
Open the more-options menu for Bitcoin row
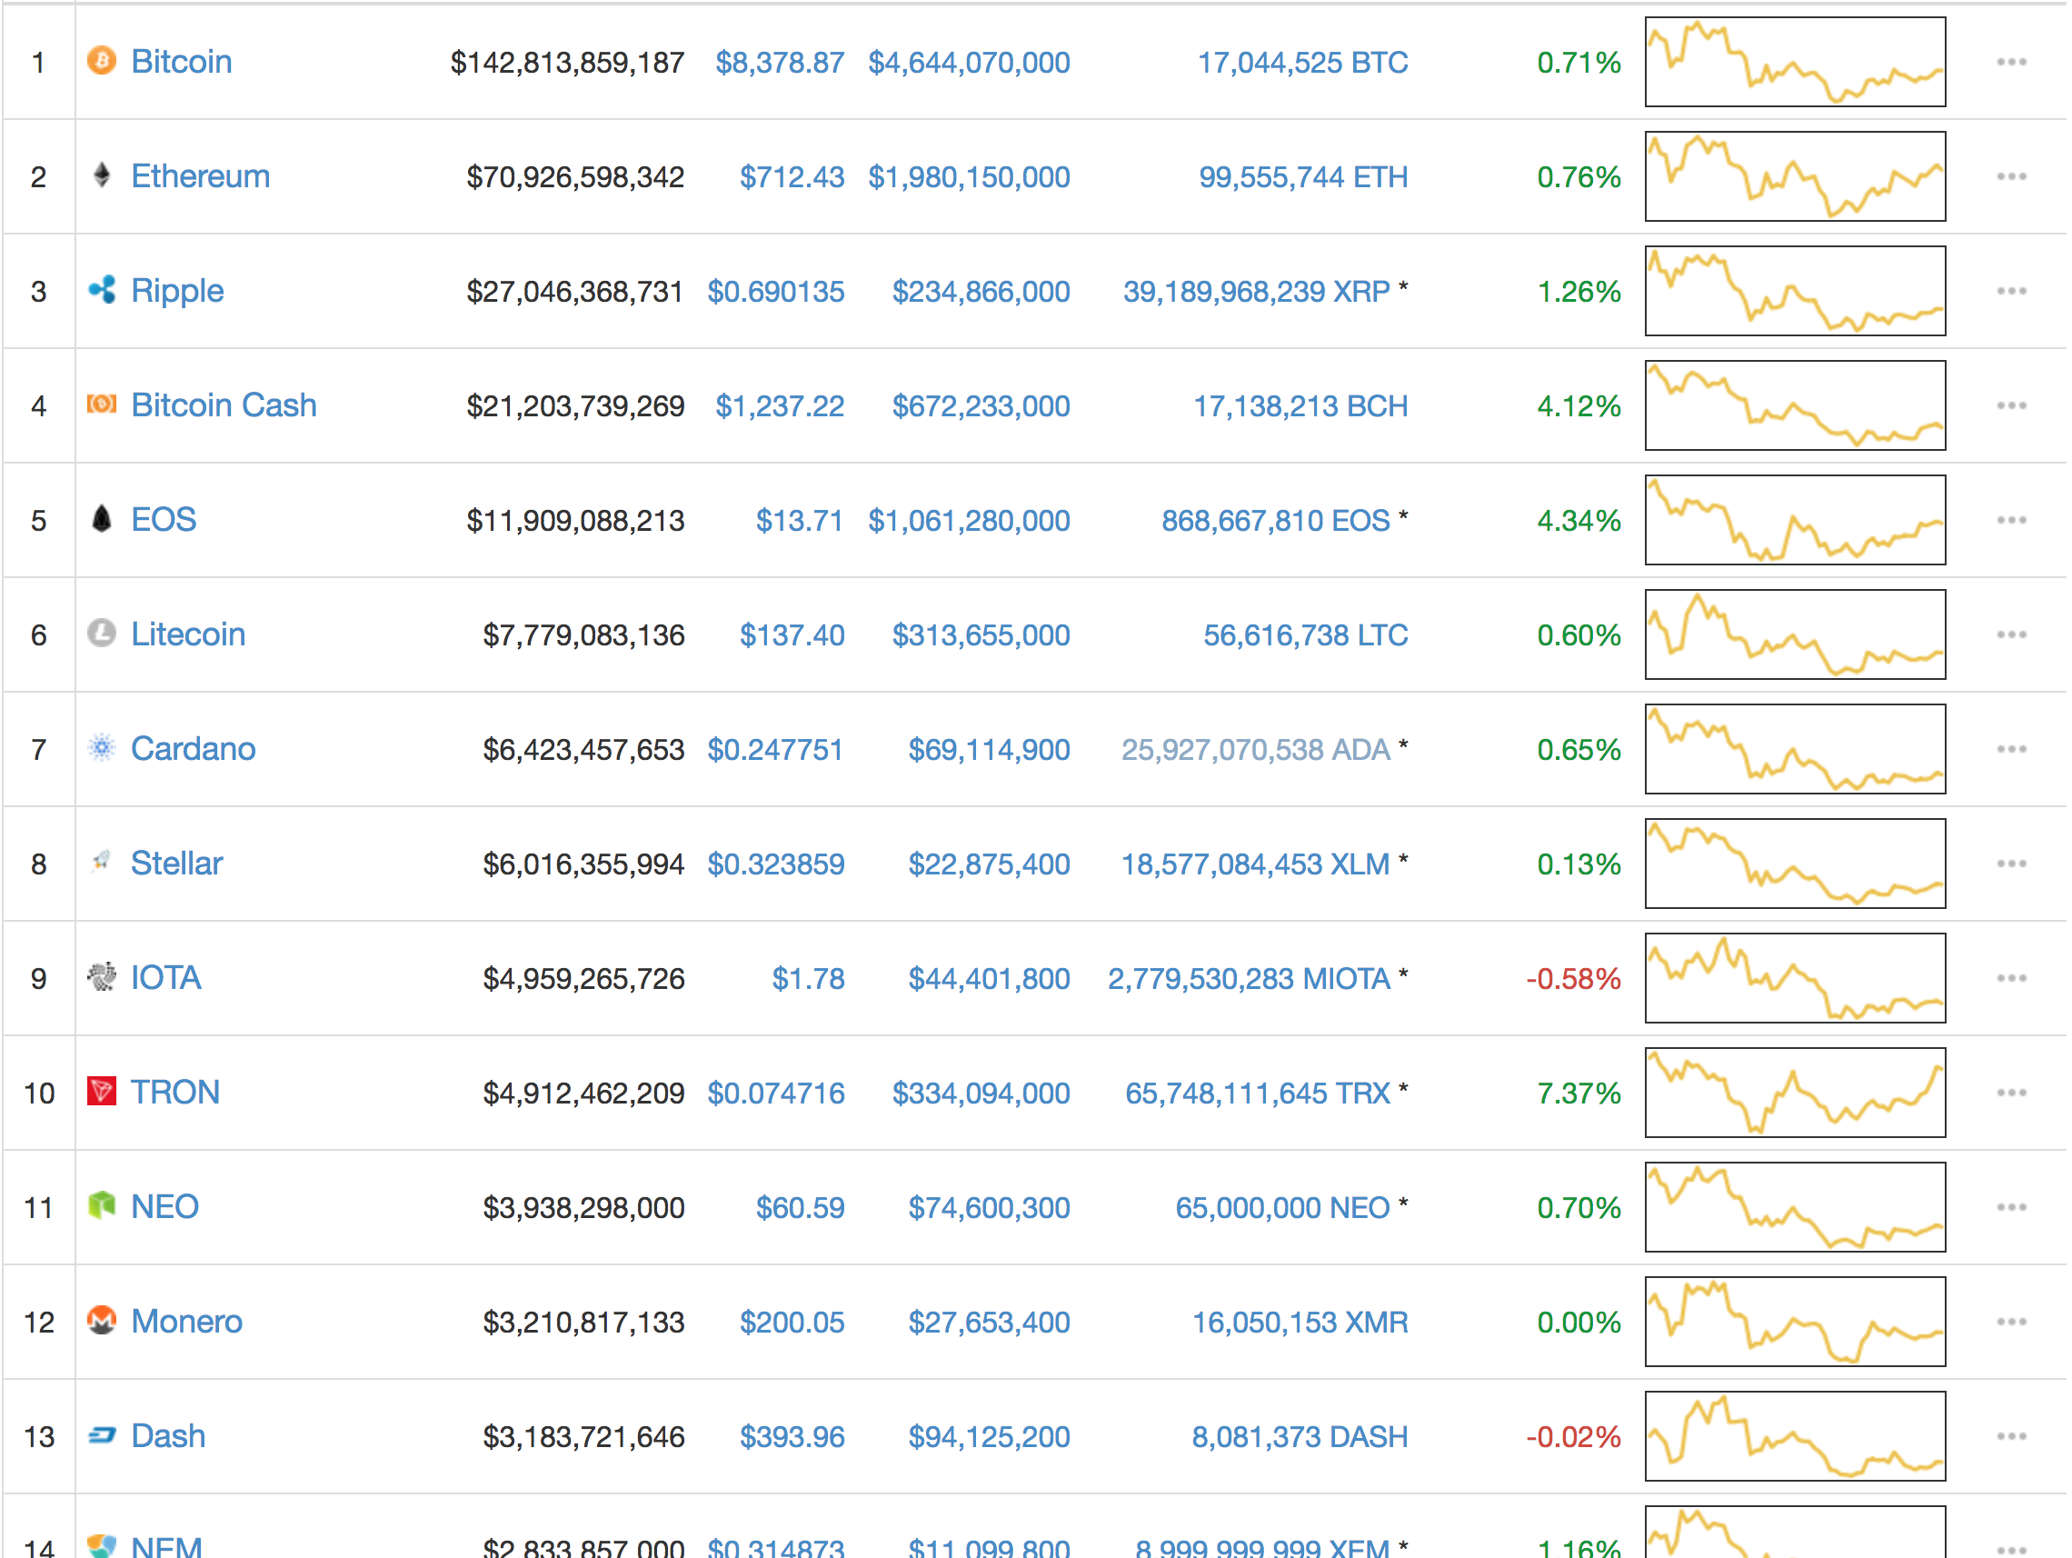[x=2010, y=62]
